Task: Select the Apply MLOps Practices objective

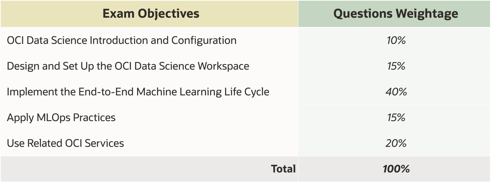Action: coord(61,118)
